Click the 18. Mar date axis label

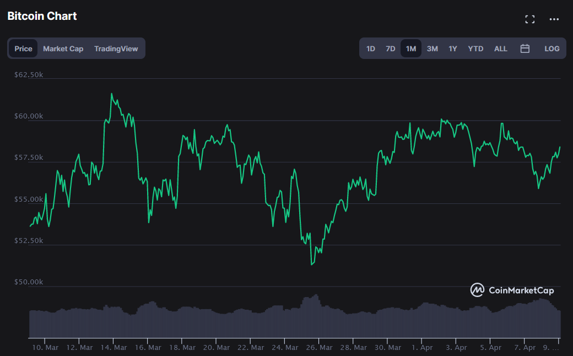click(182, 348)
